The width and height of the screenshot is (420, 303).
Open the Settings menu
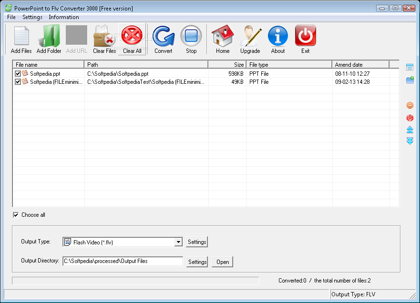[x=32, y=17]
